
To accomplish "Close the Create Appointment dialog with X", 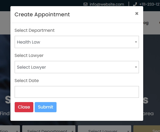I will 137,14.
